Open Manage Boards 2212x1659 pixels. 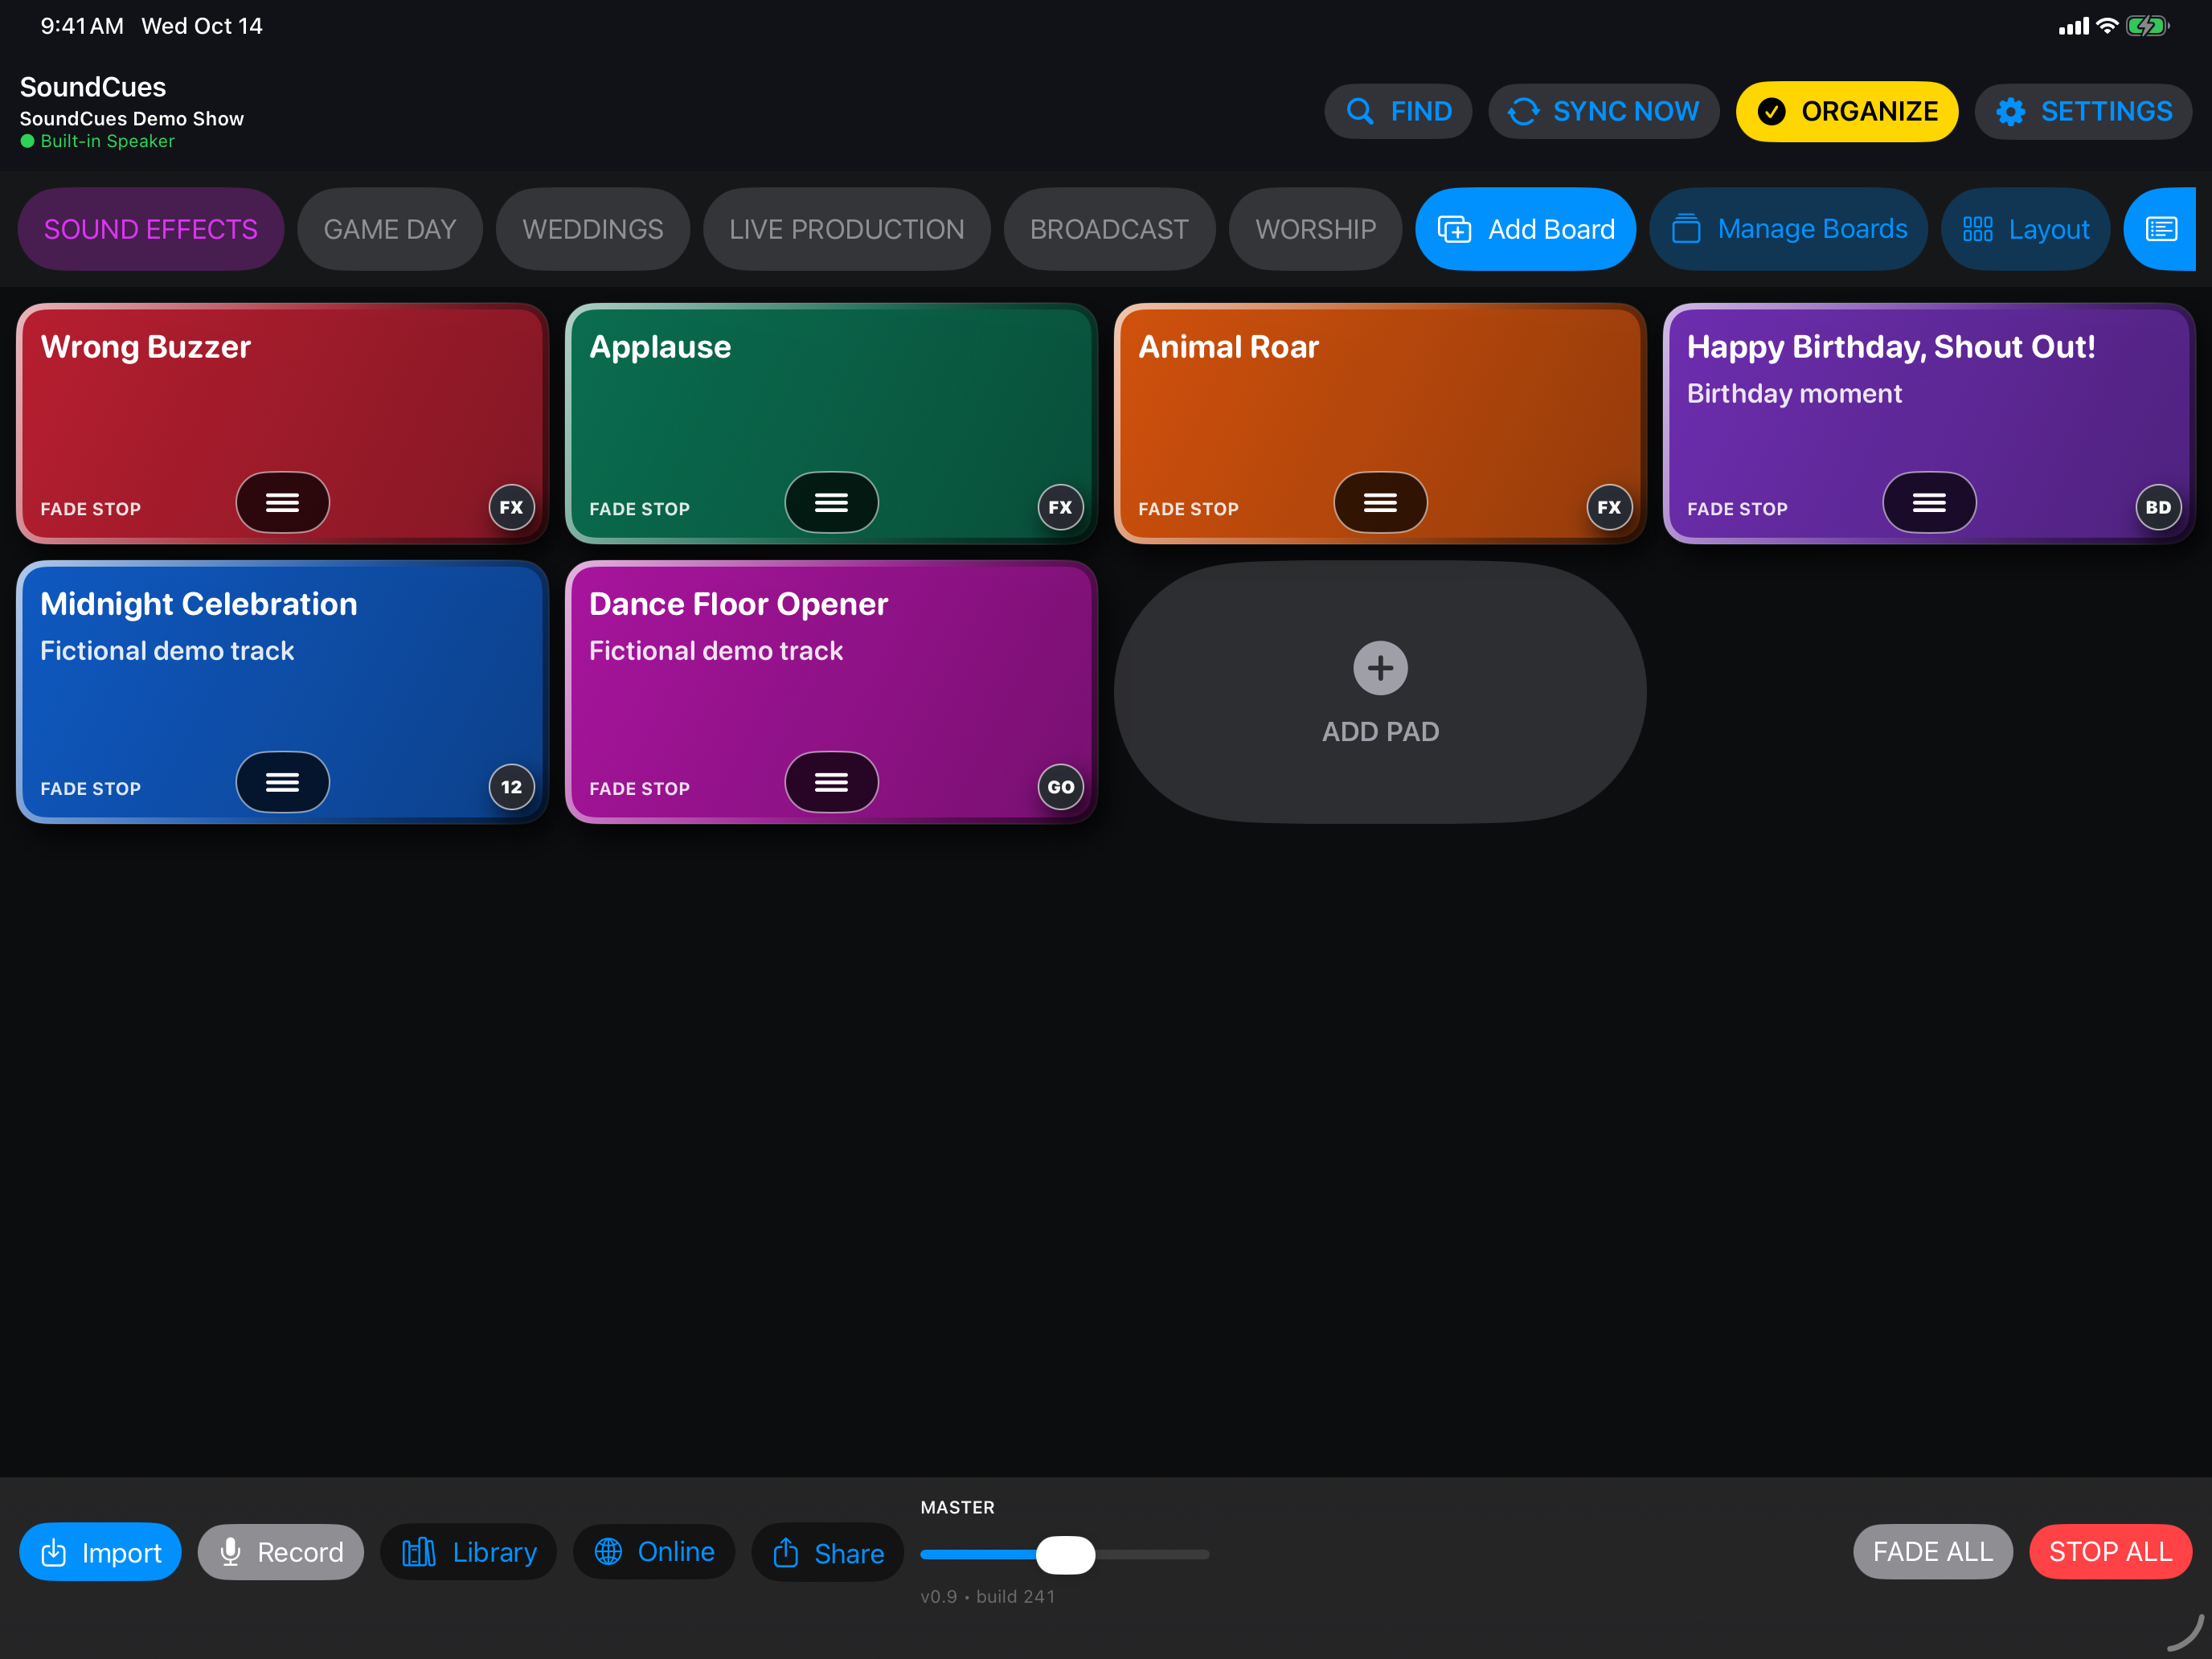tap(1788, 229)
